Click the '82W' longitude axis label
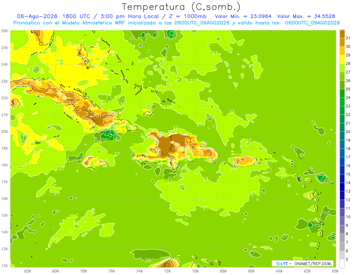This screenshot has width=356, height=275. (27, 271)
